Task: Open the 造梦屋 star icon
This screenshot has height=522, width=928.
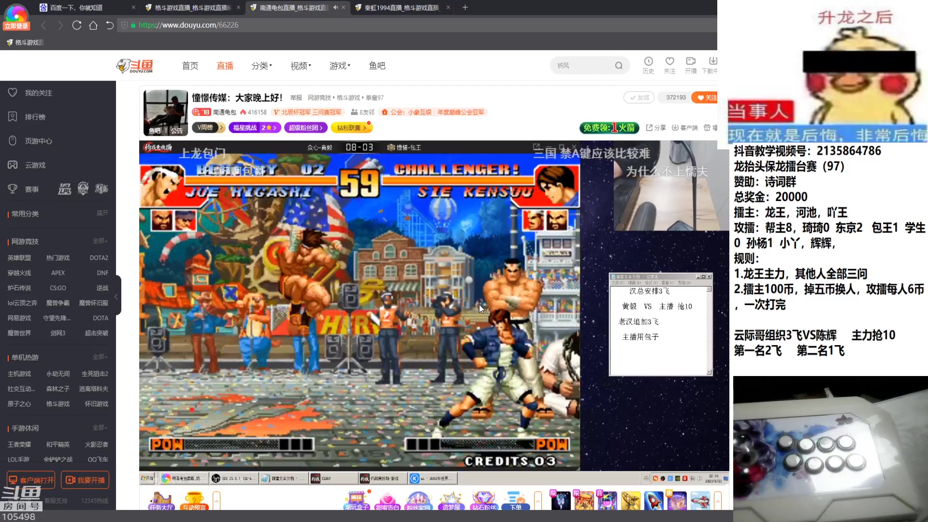Action: point(451,501)
